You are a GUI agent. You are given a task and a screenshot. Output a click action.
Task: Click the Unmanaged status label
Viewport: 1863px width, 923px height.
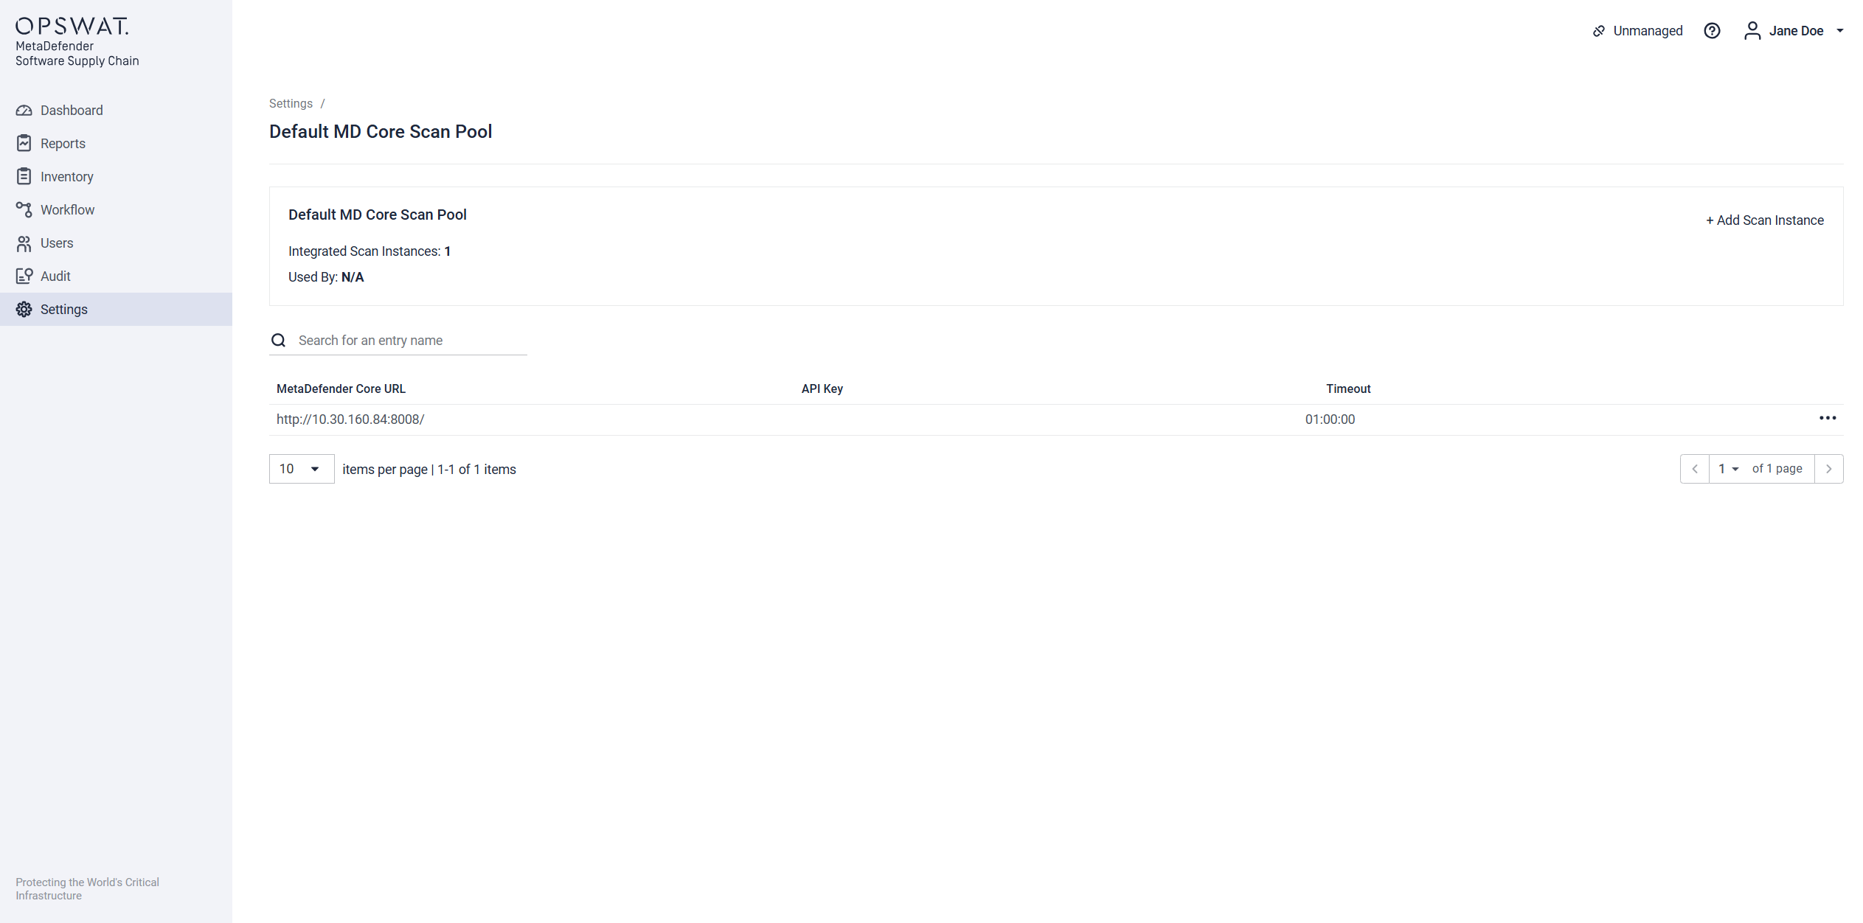click(x=1648, y=31)
